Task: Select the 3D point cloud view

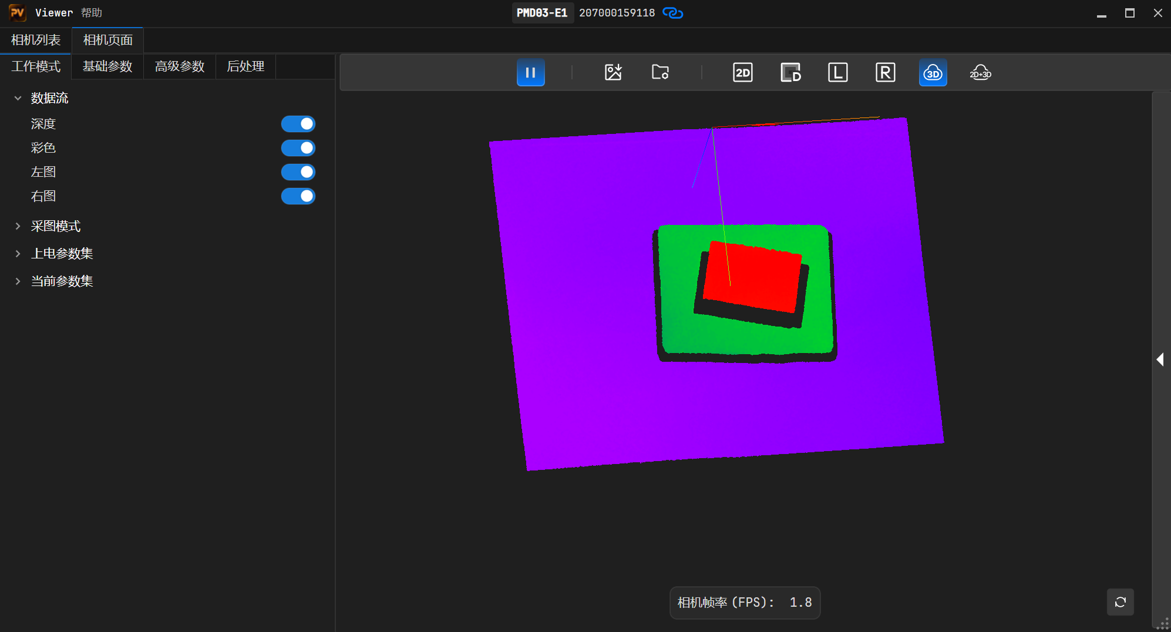Action: [933, 73]
